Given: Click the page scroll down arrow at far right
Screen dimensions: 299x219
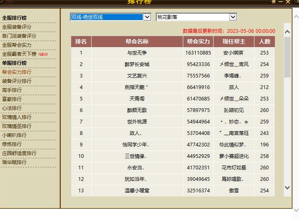Looking at the screenshot, I should point(296,210).
